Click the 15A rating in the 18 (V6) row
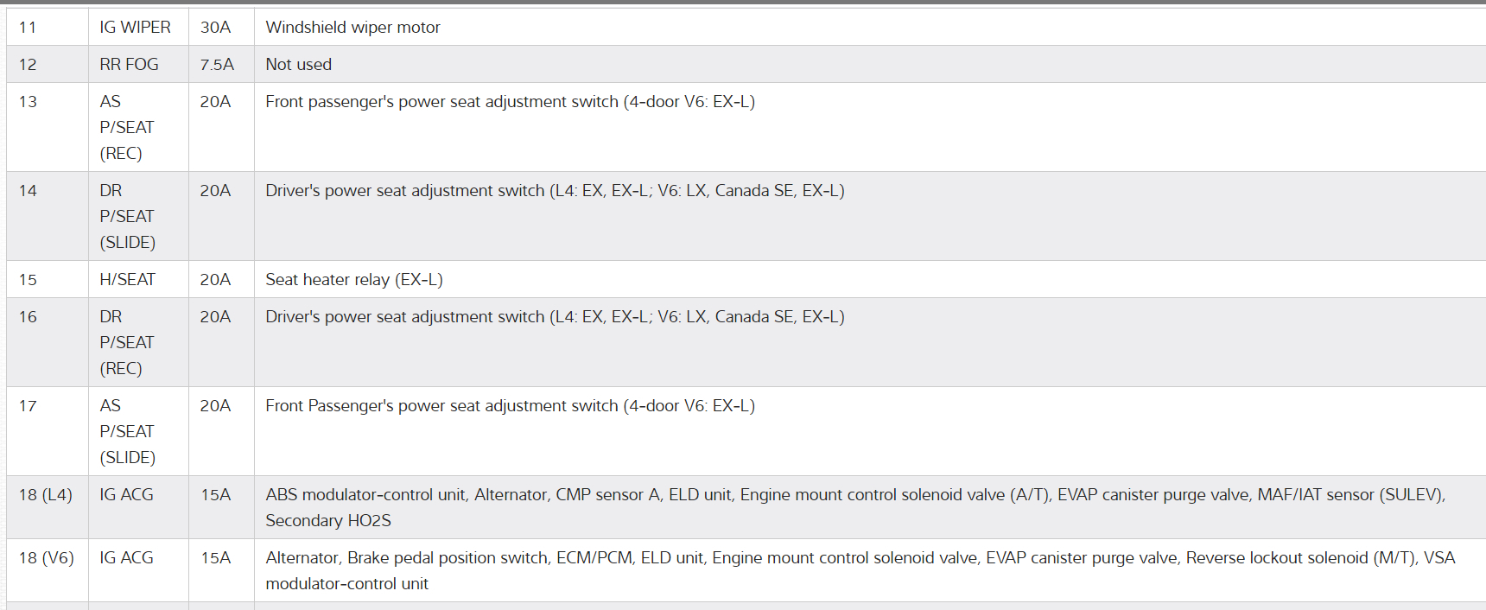 point(215,558)
